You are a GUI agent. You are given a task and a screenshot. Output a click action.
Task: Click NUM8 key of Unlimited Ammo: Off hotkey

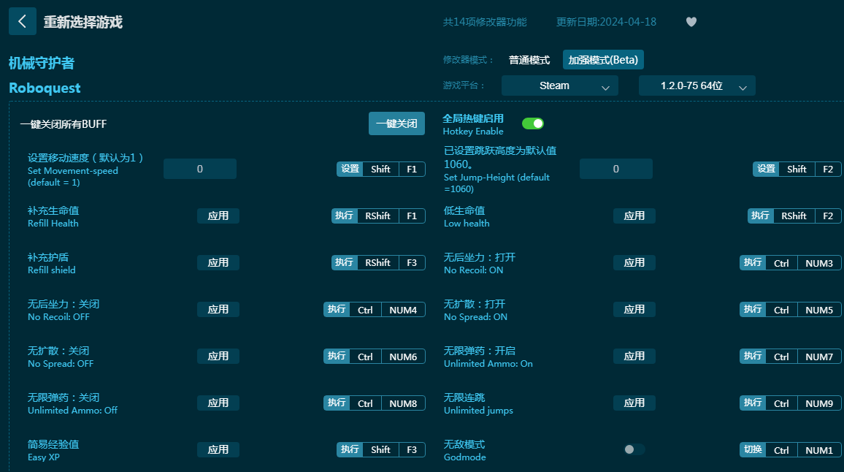coord(403,403)
